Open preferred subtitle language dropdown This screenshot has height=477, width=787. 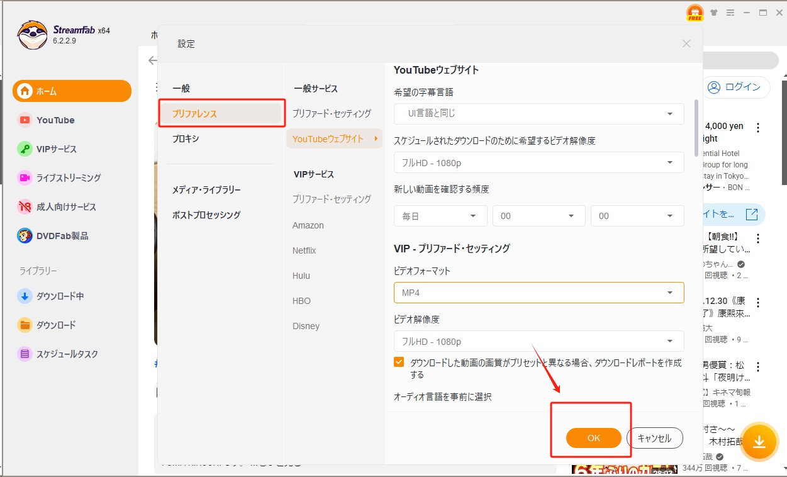(539, 114)
